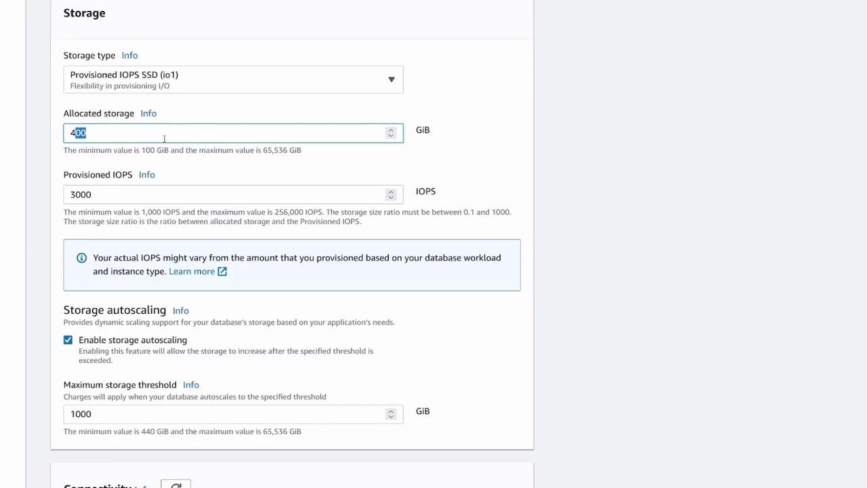This screenshot has height=488, width=867.
Task: Click Info link next to Storage type
Action: [129, 56]
